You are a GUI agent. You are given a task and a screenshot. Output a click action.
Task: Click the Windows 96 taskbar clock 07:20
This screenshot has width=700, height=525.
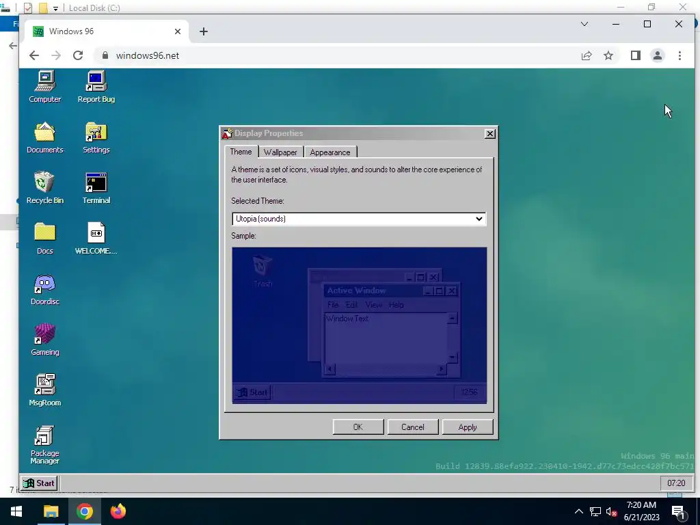[676, 483]
